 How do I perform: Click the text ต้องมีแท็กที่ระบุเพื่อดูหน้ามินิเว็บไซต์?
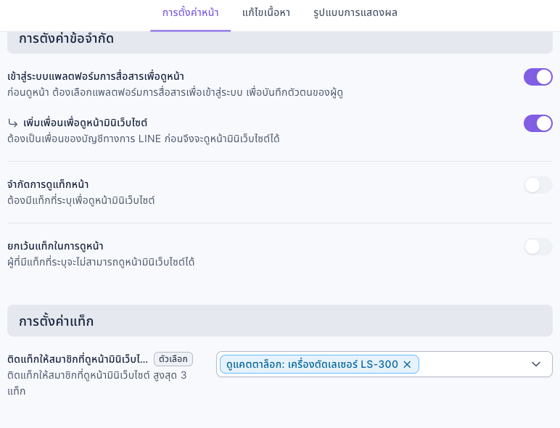point(81,200)
